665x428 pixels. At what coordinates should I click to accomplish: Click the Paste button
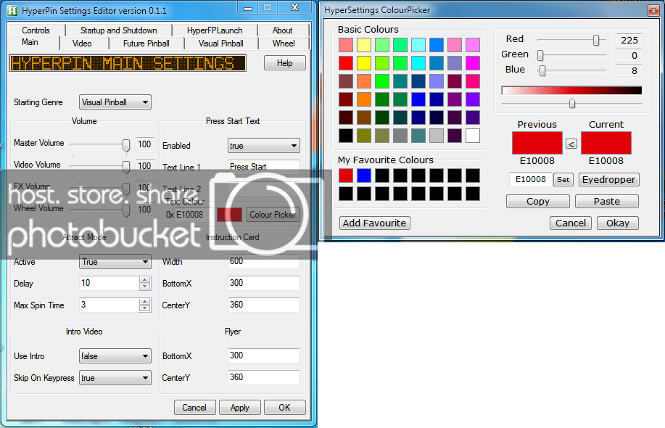pyautogui.click(x=607, y=201)
